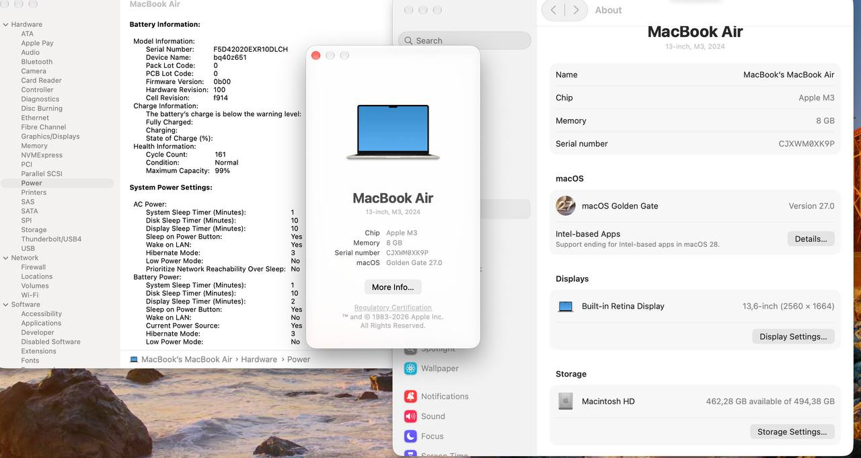Select Accessibility under Software

tap(41, 314)
